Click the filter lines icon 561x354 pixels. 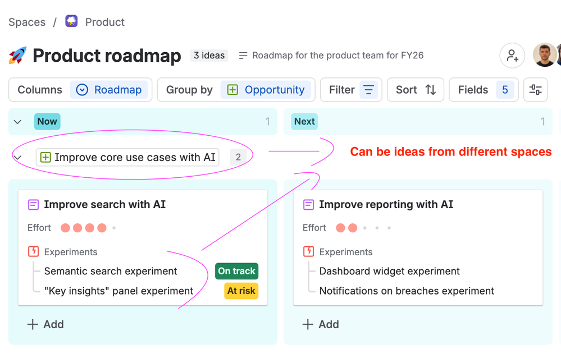[368, 90]
